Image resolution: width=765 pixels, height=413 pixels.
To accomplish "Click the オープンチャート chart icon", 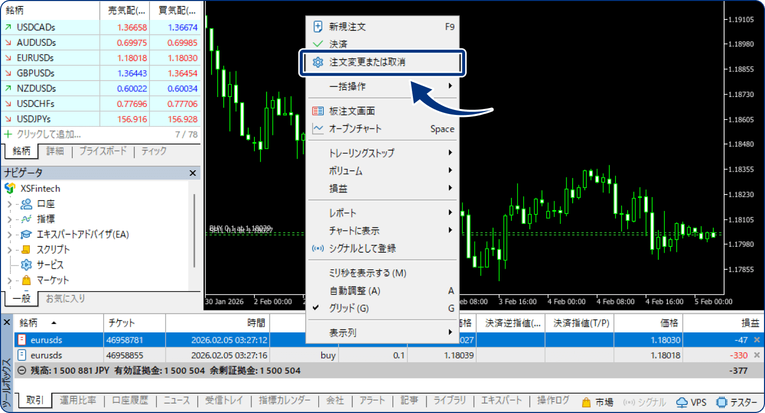I will coord(318,128).
